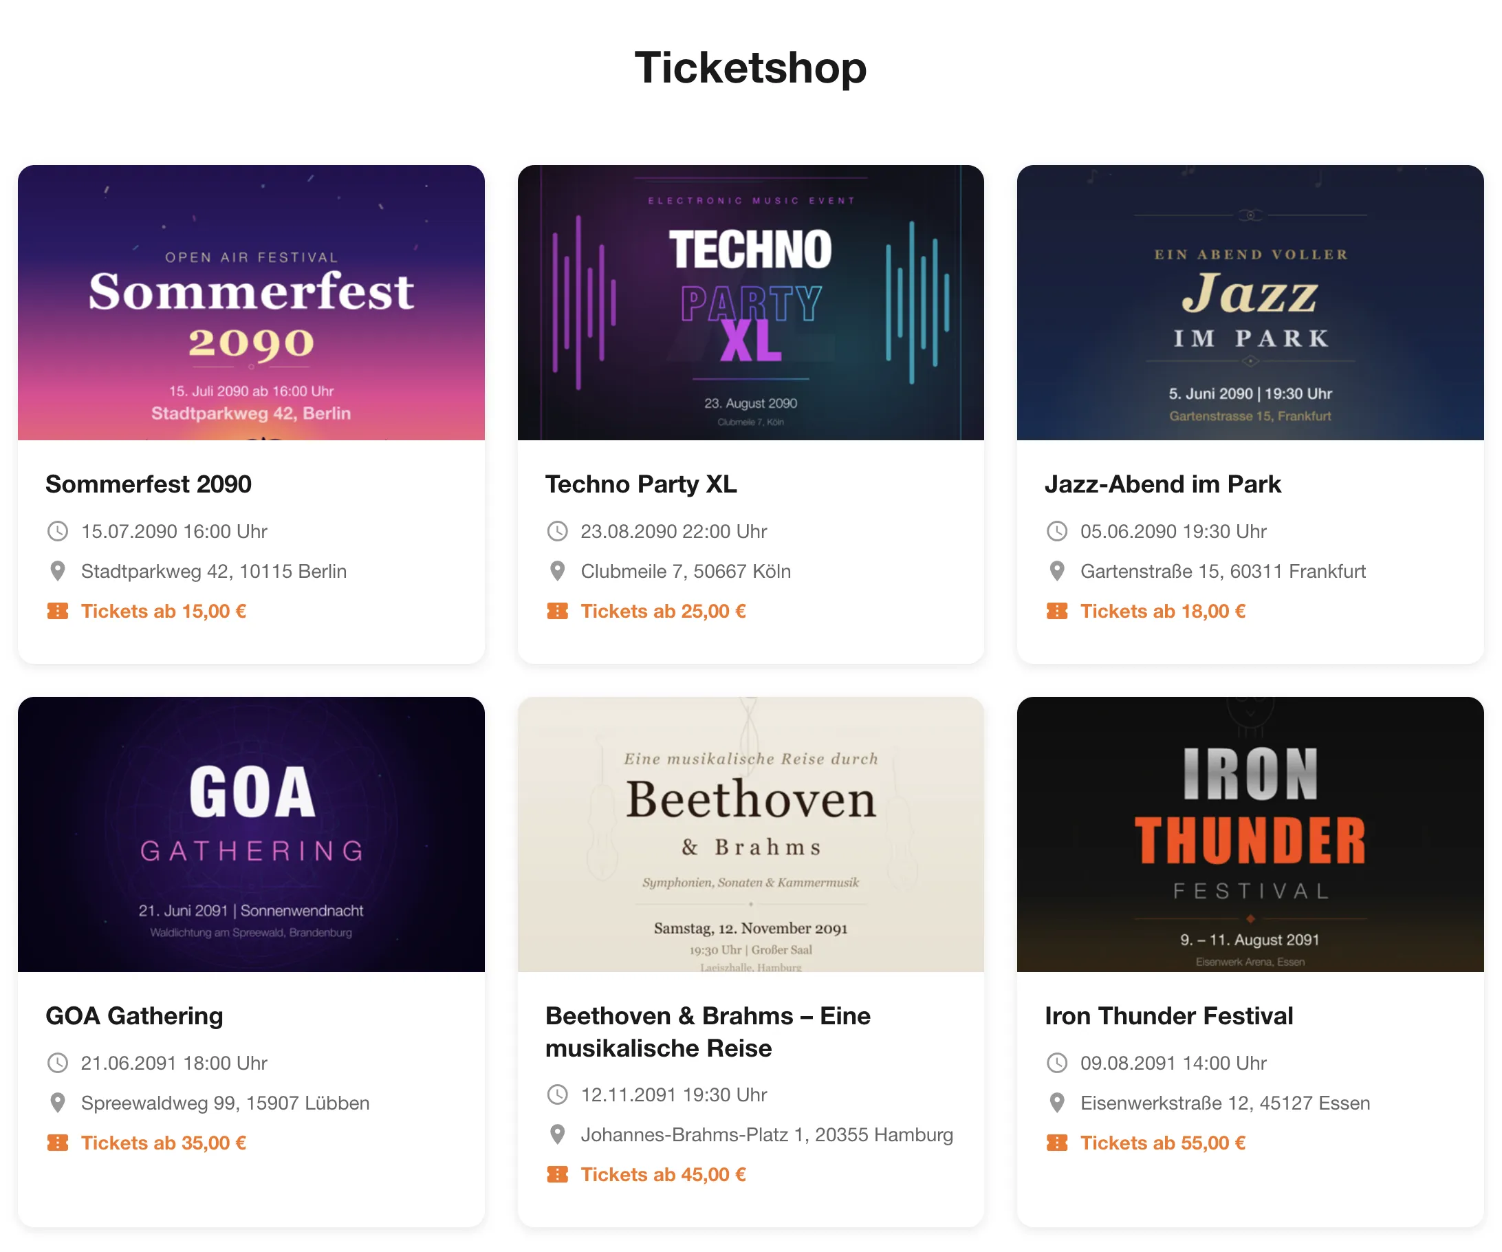The image size is (1502, 1252).
Task: Select "Tickets ab 18,00 €" for Jazz-Abend
Action: pos(1162,612)
